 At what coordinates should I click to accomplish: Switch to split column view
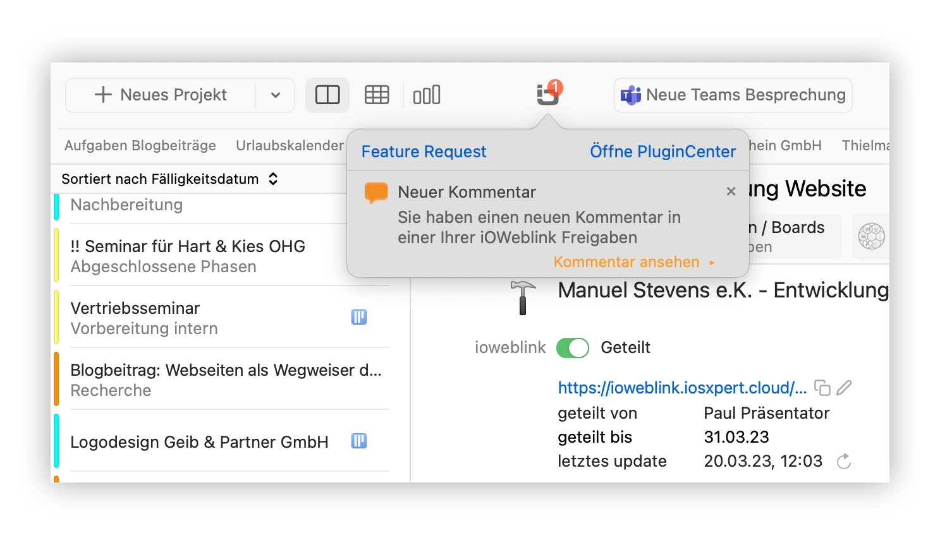tap(327, 95)
